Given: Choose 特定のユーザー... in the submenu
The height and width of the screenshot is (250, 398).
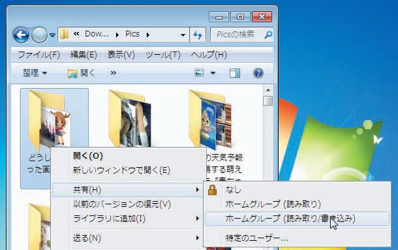Looking at the screenshot, I should point(256,238).
